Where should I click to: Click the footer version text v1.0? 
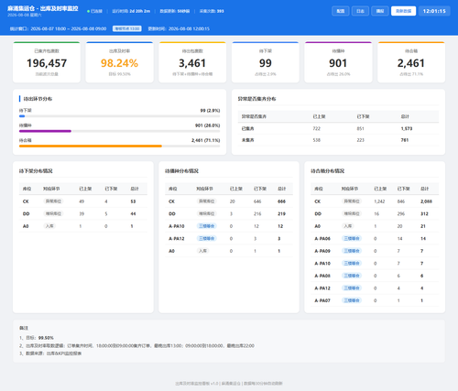[x=214, y=384]
